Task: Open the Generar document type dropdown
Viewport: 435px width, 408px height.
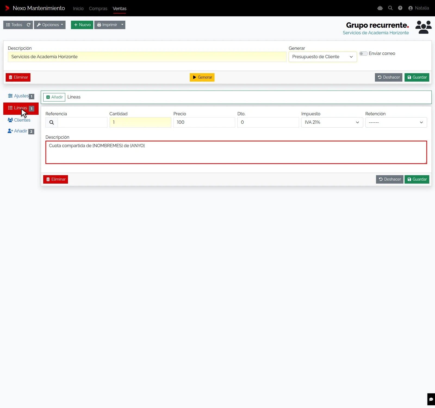Action: coord(323,57)
